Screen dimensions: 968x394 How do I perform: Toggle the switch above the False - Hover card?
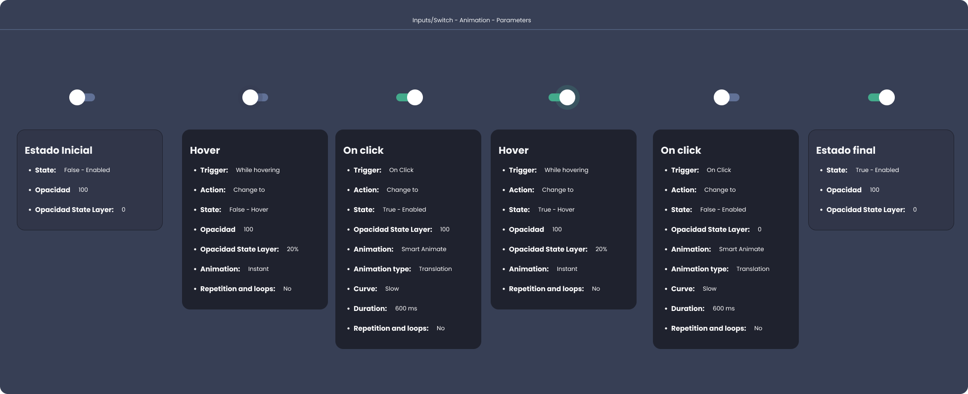click(x=255, y=97)
